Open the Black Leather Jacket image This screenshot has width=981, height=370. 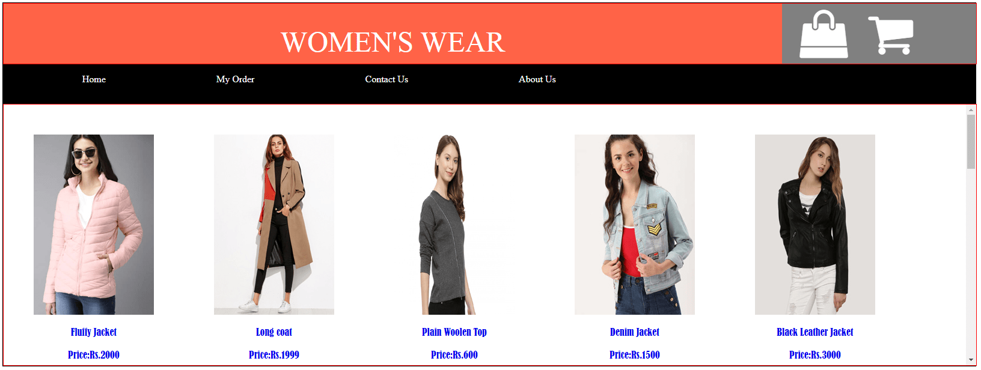(x=815, y=225)
